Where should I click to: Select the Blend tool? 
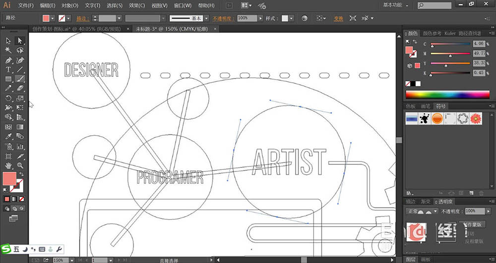click(20, 136)
